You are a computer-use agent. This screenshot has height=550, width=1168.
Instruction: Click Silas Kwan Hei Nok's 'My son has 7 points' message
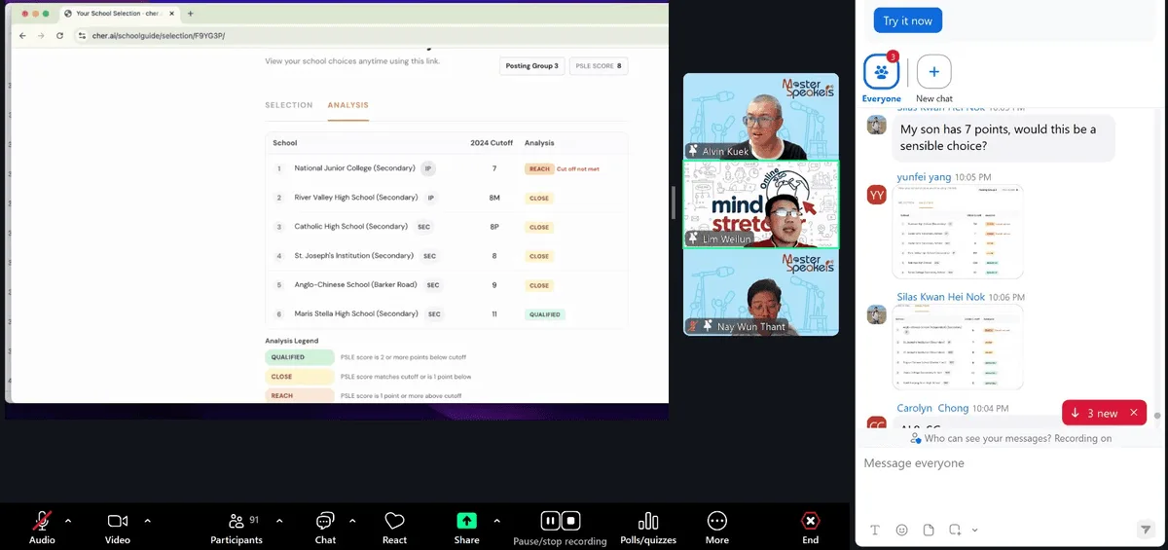tap(1004, 137)
